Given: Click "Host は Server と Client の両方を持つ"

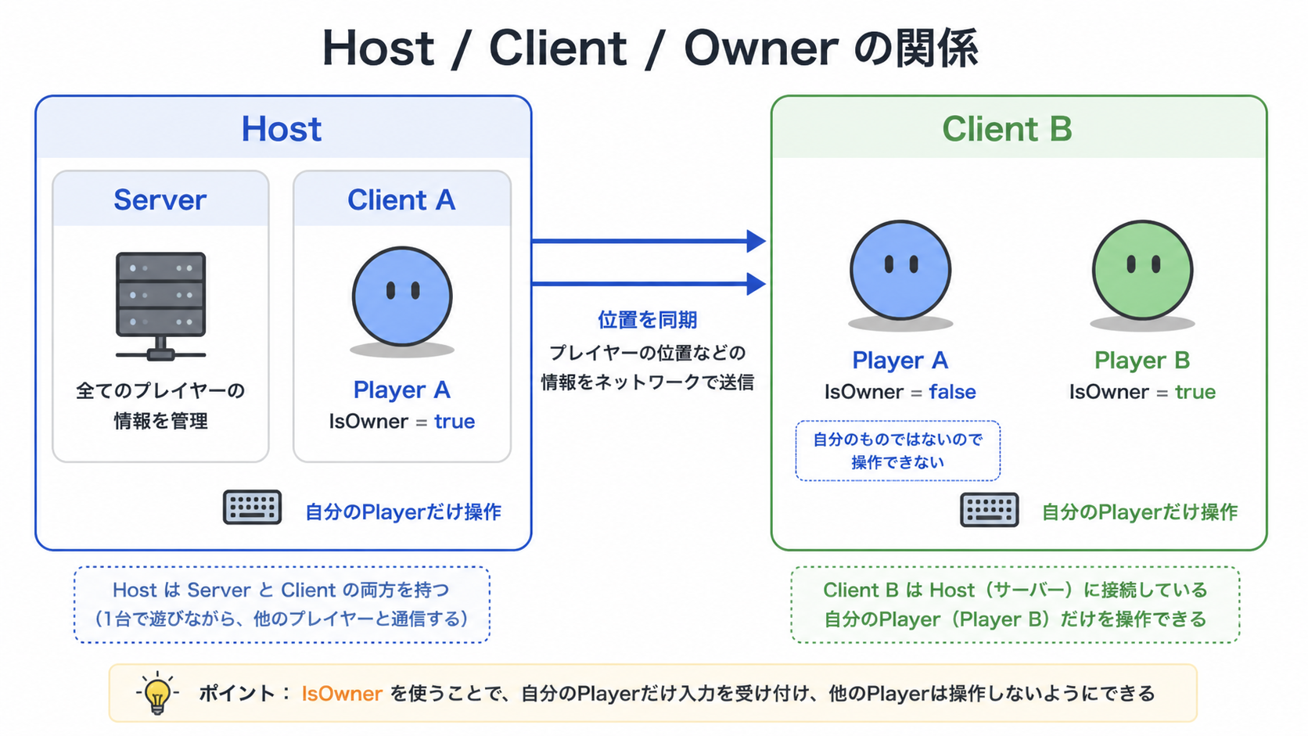Looking at the screenshot, I should tap(282, 590).
